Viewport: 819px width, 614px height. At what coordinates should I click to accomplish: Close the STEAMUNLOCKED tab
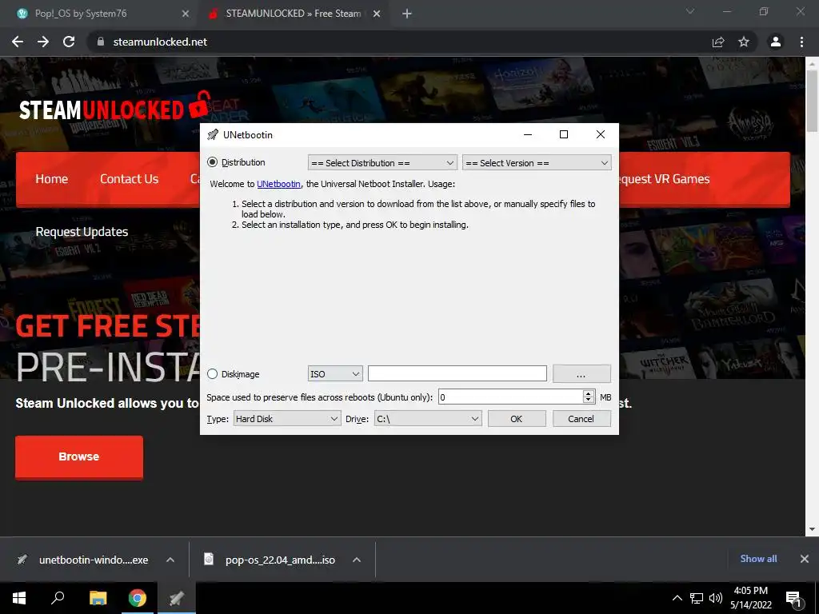click(377, 14)
